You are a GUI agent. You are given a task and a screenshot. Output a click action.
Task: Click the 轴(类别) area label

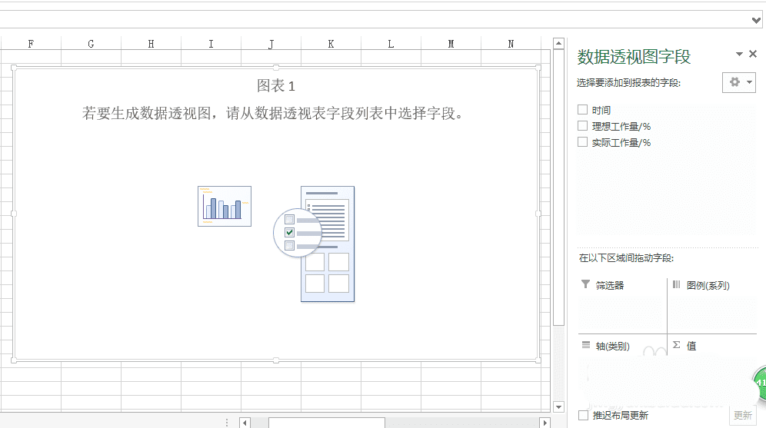click(613, 347)
